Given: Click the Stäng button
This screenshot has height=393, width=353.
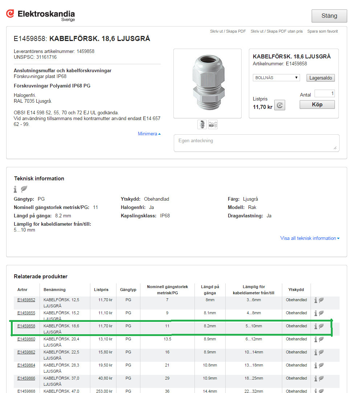Looking at the screenshot, I should 329,16.
